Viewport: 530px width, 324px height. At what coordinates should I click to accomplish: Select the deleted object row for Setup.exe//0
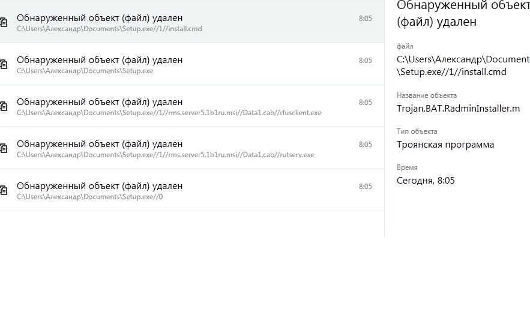pyautogui.click(x=192, y=190)
